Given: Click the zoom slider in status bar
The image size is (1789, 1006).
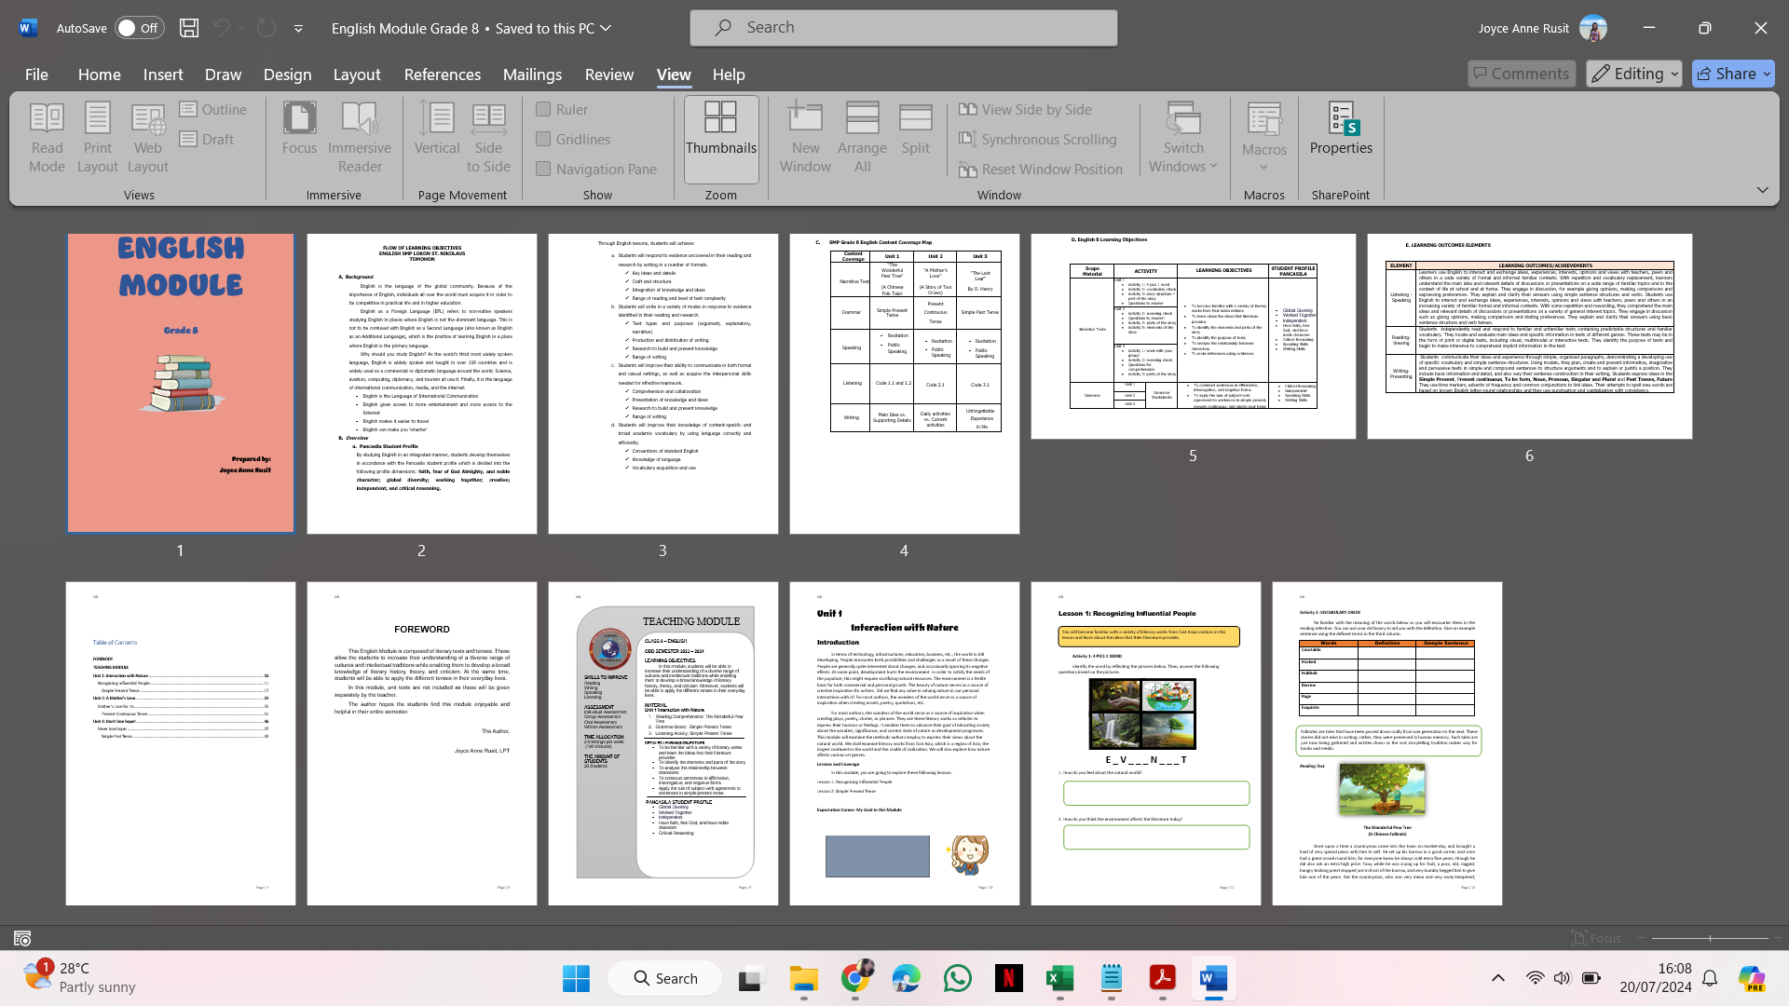Looking at the screenshot, I should click(x=1710, y=938).
